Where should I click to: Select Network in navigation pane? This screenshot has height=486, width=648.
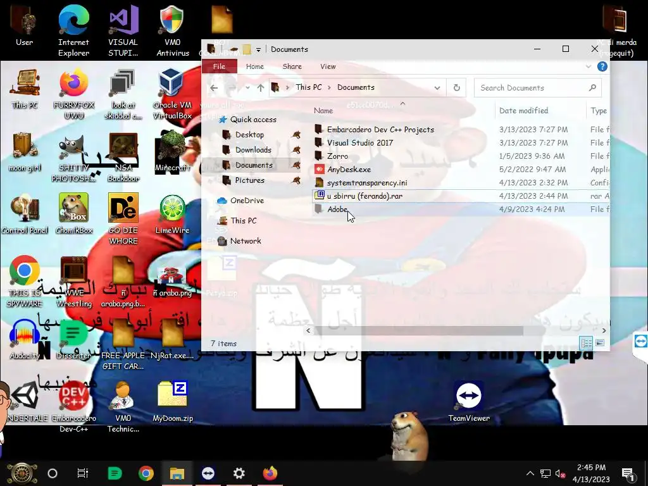point(246,241)
